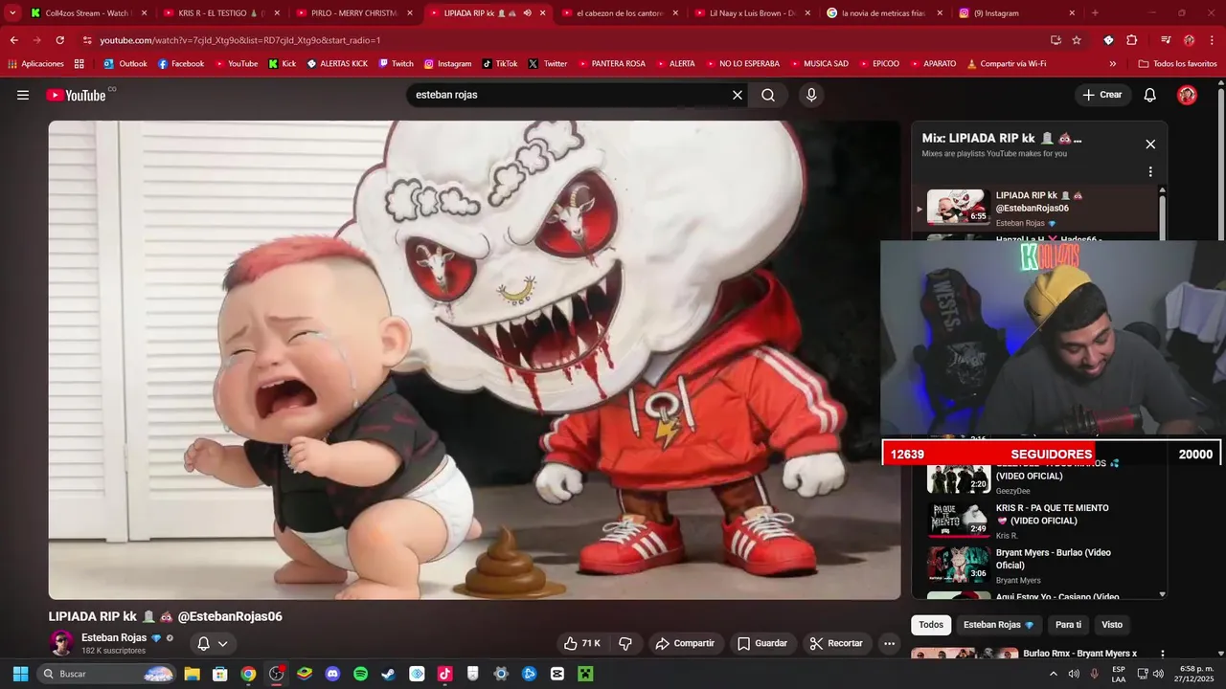Open the Kick bookmark
Viewport: 1226px width, 689px height.
click(283, 64)
